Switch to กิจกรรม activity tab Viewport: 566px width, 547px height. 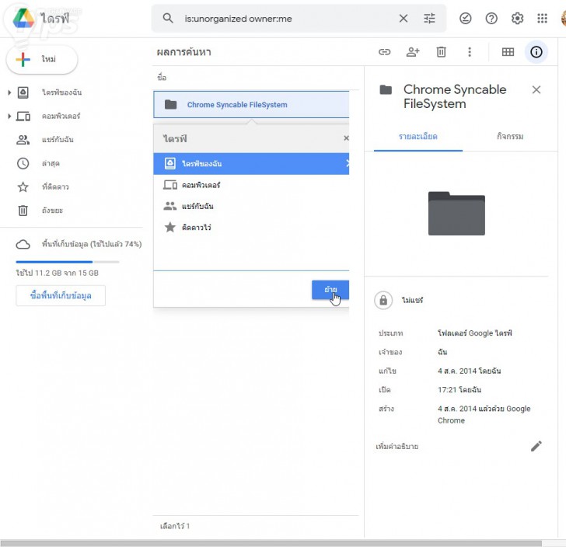click(510, 137)
